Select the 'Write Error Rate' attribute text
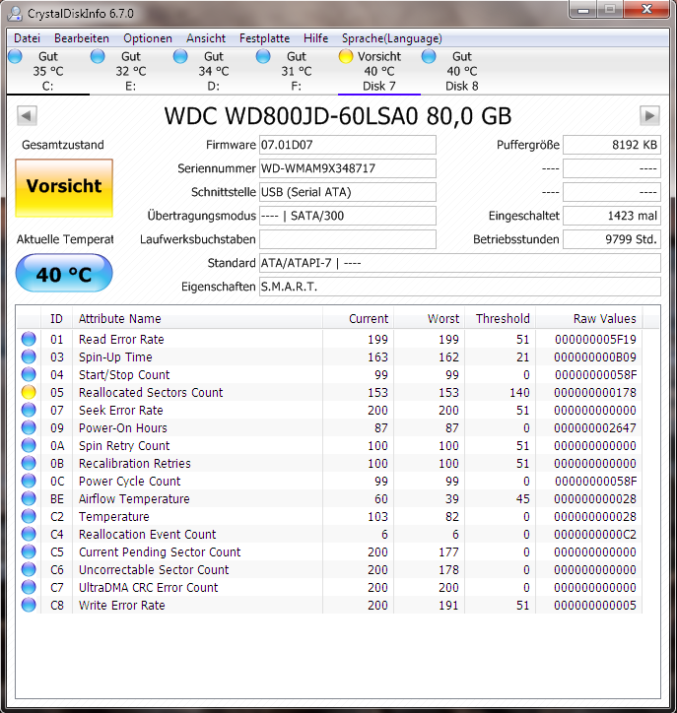Viewport: 677px width, 713px height. pos(121,606)
